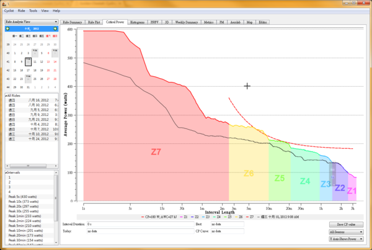Open the Ride Analysis View dropdown
The width and height of the screenshot is (372, 250).
pyautogui.click(x=31, y=21)
